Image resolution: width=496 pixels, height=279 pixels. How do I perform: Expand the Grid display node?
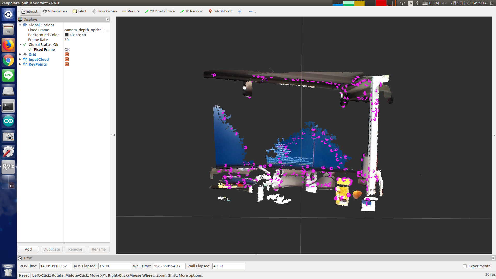(x=20, y=54)
